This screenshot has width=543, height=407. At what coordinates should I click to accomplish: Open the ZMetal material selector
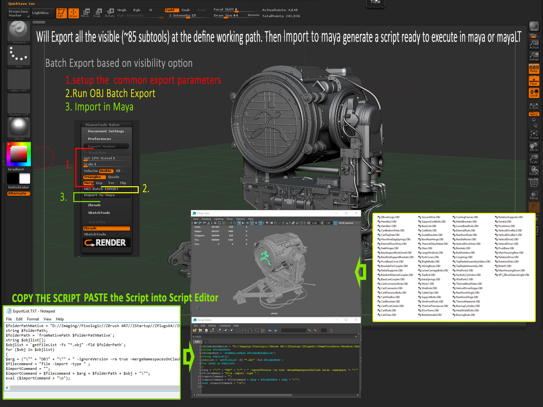pos(19,129)
